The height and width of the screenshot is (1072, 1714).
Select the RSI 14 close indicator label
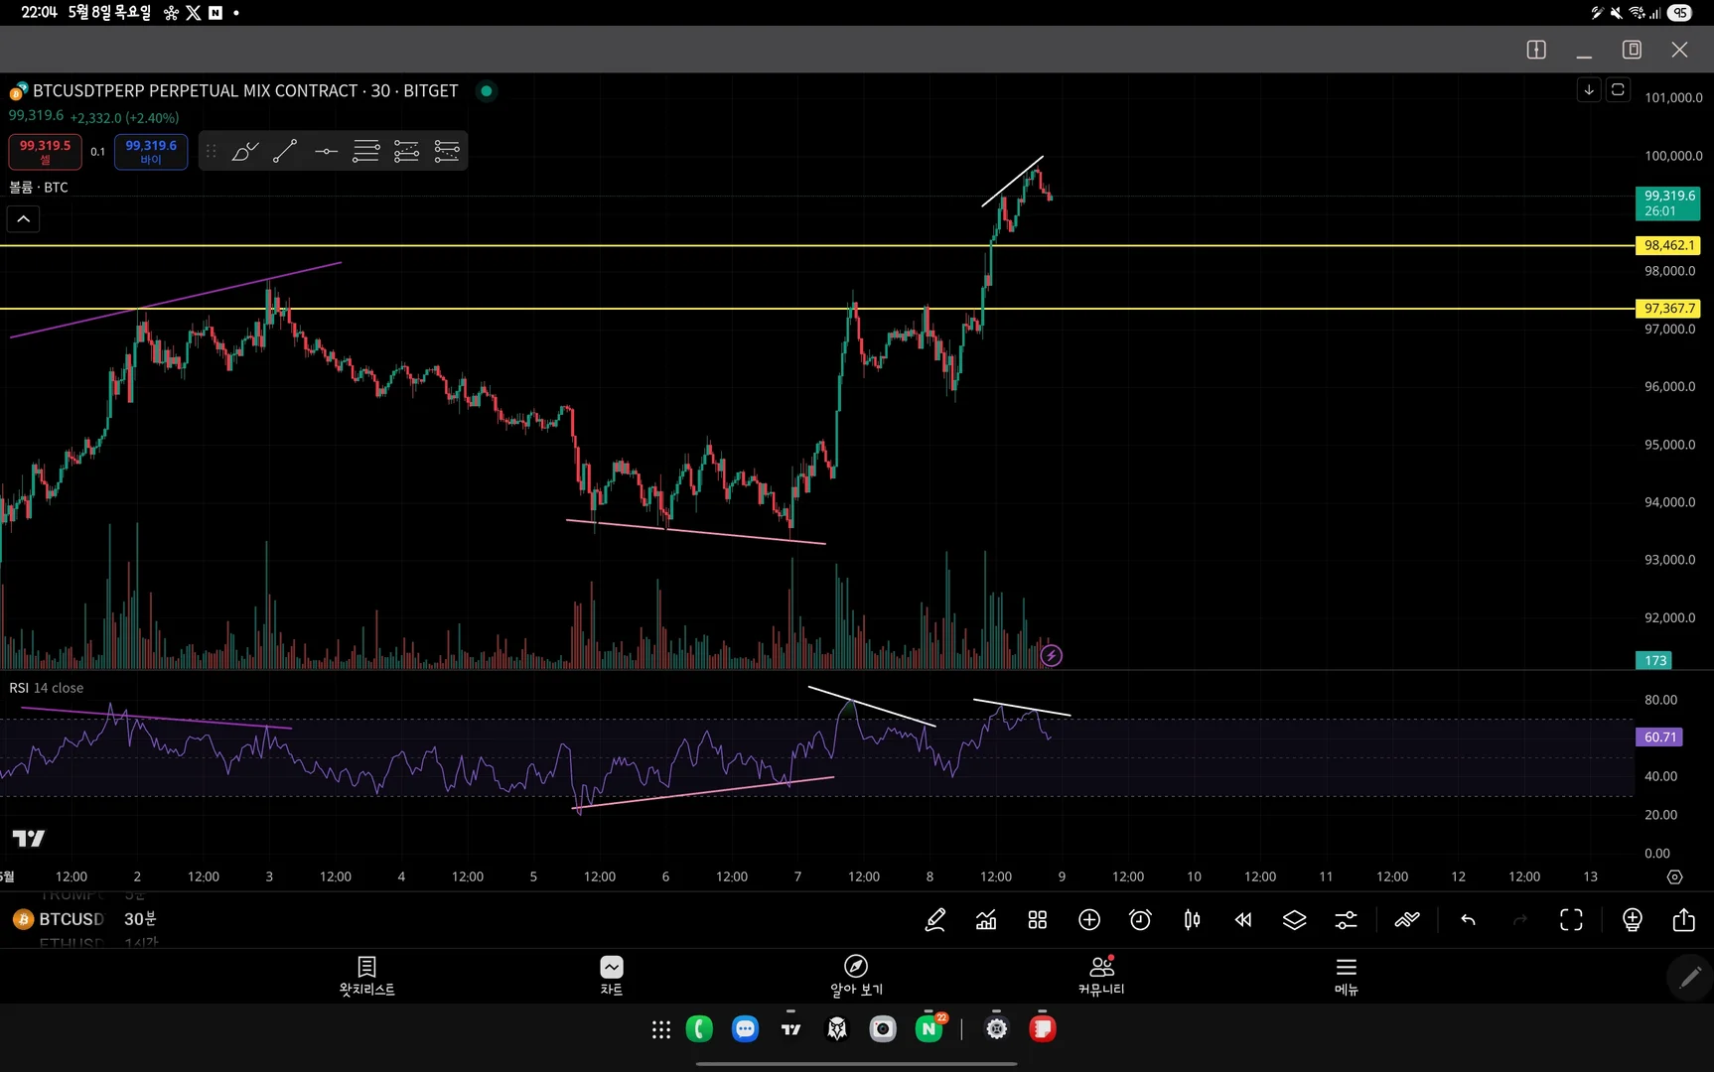[x=47, y=688]
